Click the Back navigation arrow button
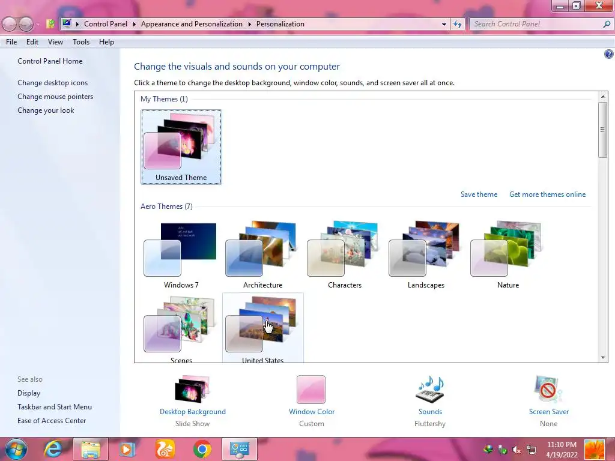 (x=10, y=24)
